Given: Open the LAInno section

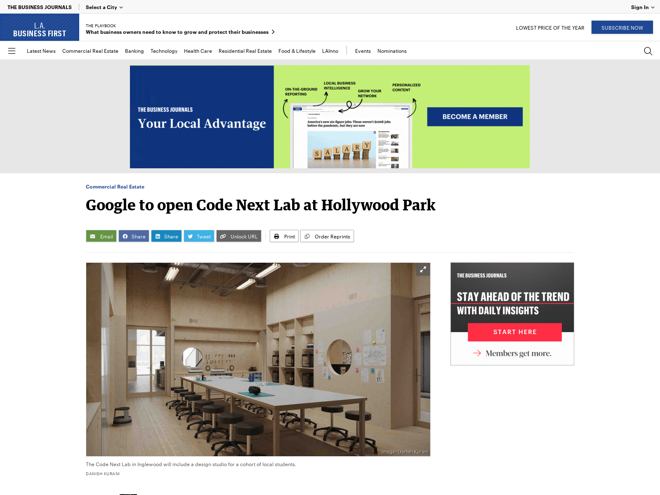Looking at the screenshot, I should [330, 51].
